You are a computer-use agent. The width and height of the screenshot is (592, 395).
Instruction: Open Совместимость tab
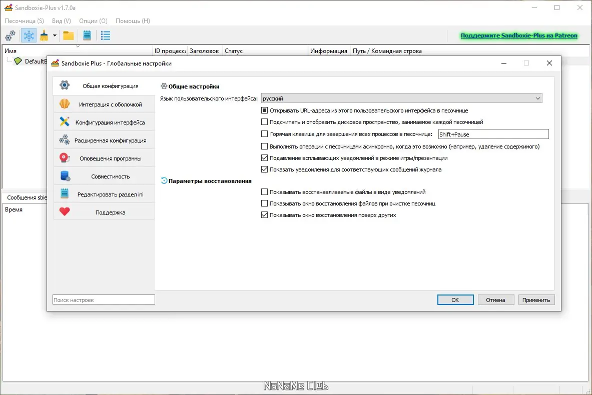point(105,176)
